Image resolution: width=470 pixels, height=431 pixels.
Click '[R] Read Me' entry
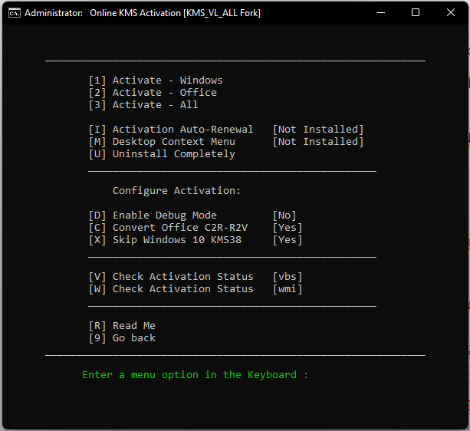pos(122,326)
